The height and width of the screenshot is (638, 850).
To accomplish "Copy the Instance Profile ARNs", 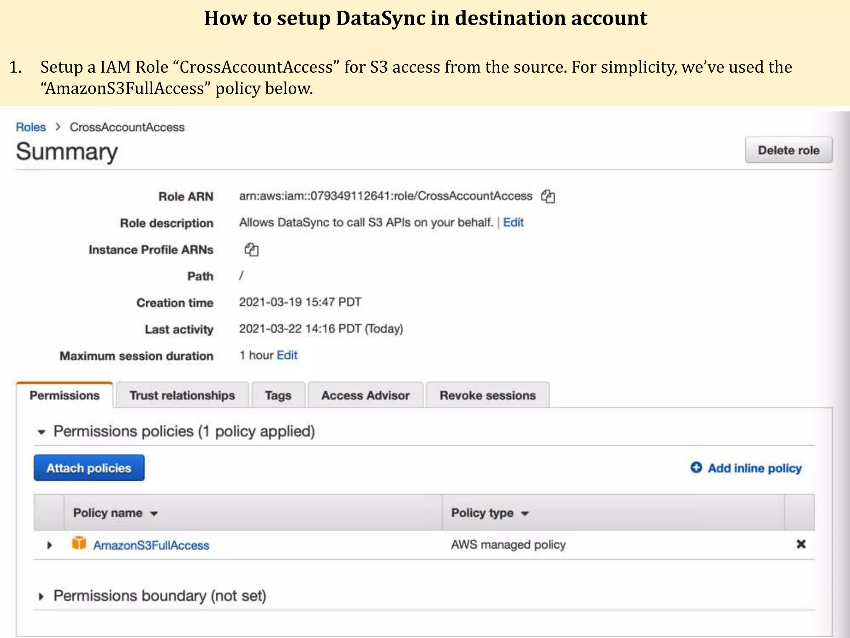I will point(252,250).
